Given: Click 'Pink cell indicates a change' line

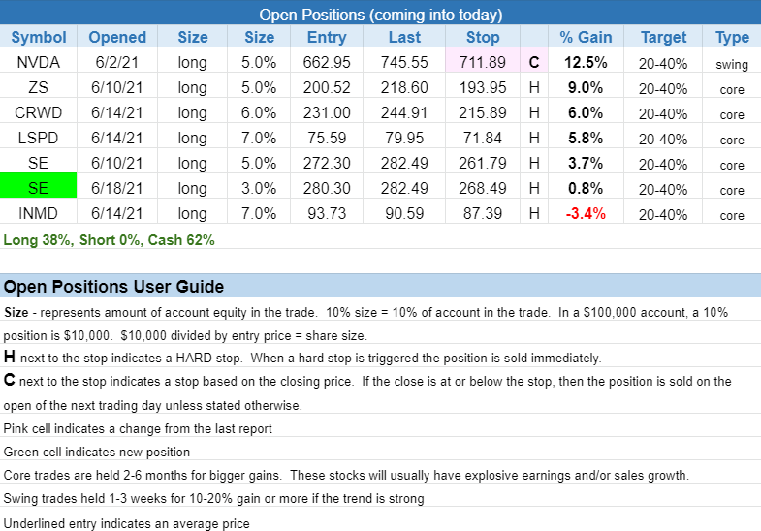Looking at the screenshot, I should click(138, 428).
